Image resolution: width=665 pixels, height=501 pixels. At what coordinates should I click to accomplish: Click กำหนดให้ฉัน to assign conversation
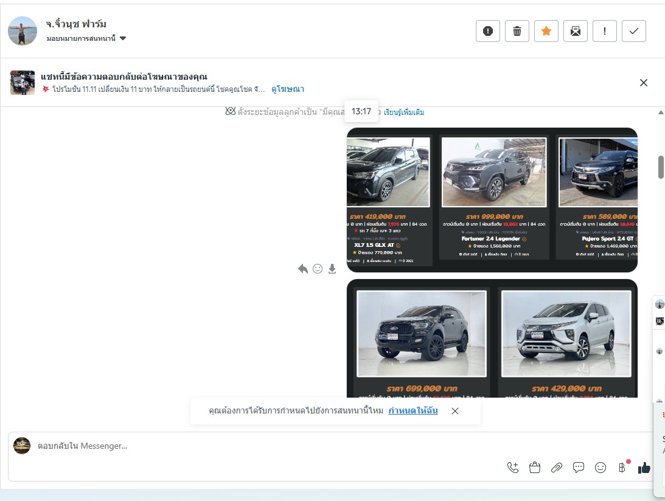tap(413, 411)
